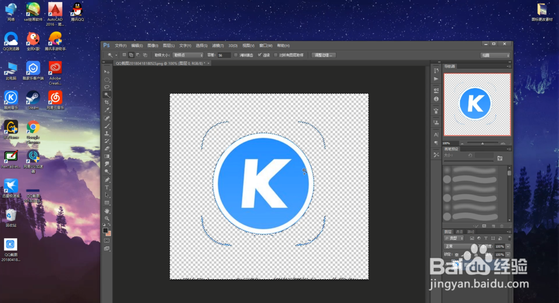Switch to the 通道 Channels tab
The image size is (559, 303).
(x=459, y=231)
